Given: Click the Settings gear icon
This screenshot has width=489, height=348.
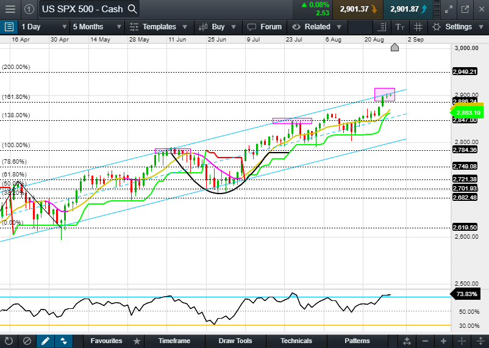Looking at the screenshot, I should tap(437, 27).
